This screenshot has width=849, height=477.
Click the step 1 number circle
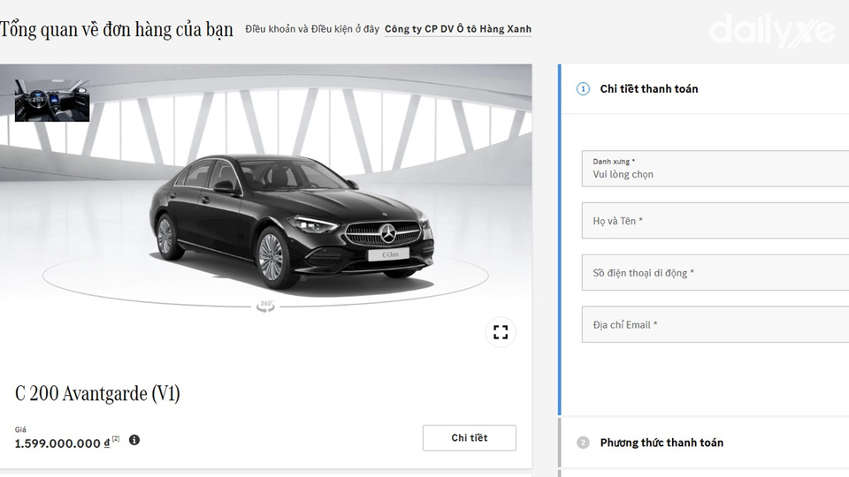[x=583, y=88]
